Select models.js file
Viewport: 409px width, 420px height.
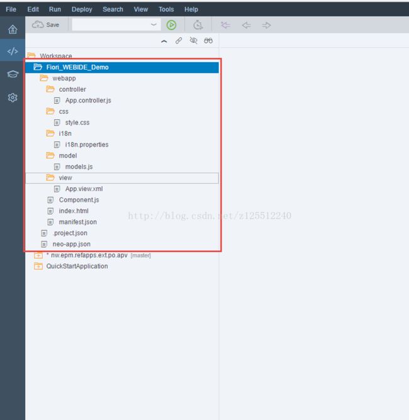[x=79, y=167]
